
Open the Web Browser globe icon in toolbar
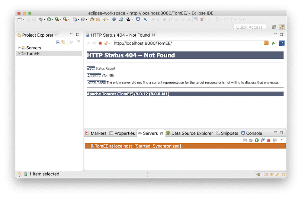[114, 19]
